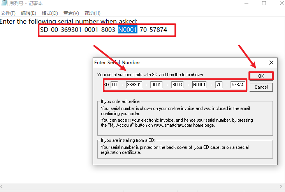Open the 帮助(H) menu
Image resolution: width=285 pixels, height=192 pixels.
tap(92, 13)
